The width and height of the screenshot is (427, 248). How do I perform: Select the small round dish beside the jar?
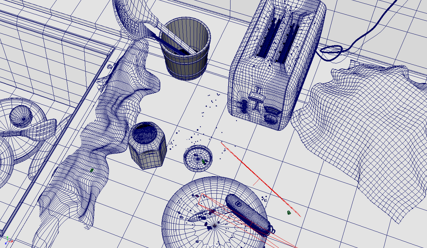click(x=198, y=158)
